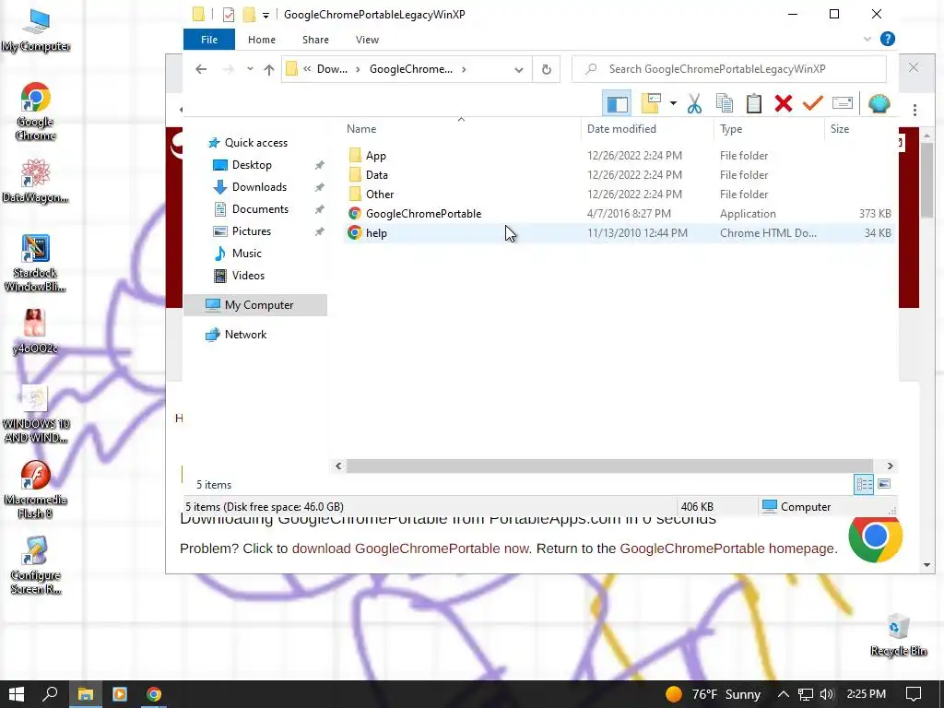The image size is (944, 708).
Task: Open Quick access toolbar customize dropdown
Action: 265,15
